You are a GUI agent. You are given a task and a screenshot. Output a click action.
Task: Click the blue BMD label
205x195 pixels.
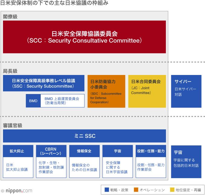coord(33,101)
